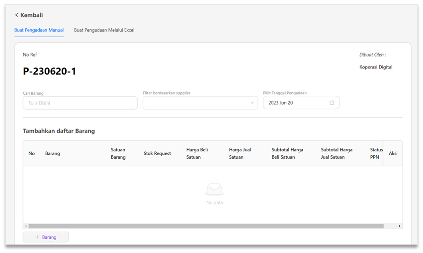
Task: Expand the Filter berdasarkan supplier dropdown
Action: tap(200, 103)
